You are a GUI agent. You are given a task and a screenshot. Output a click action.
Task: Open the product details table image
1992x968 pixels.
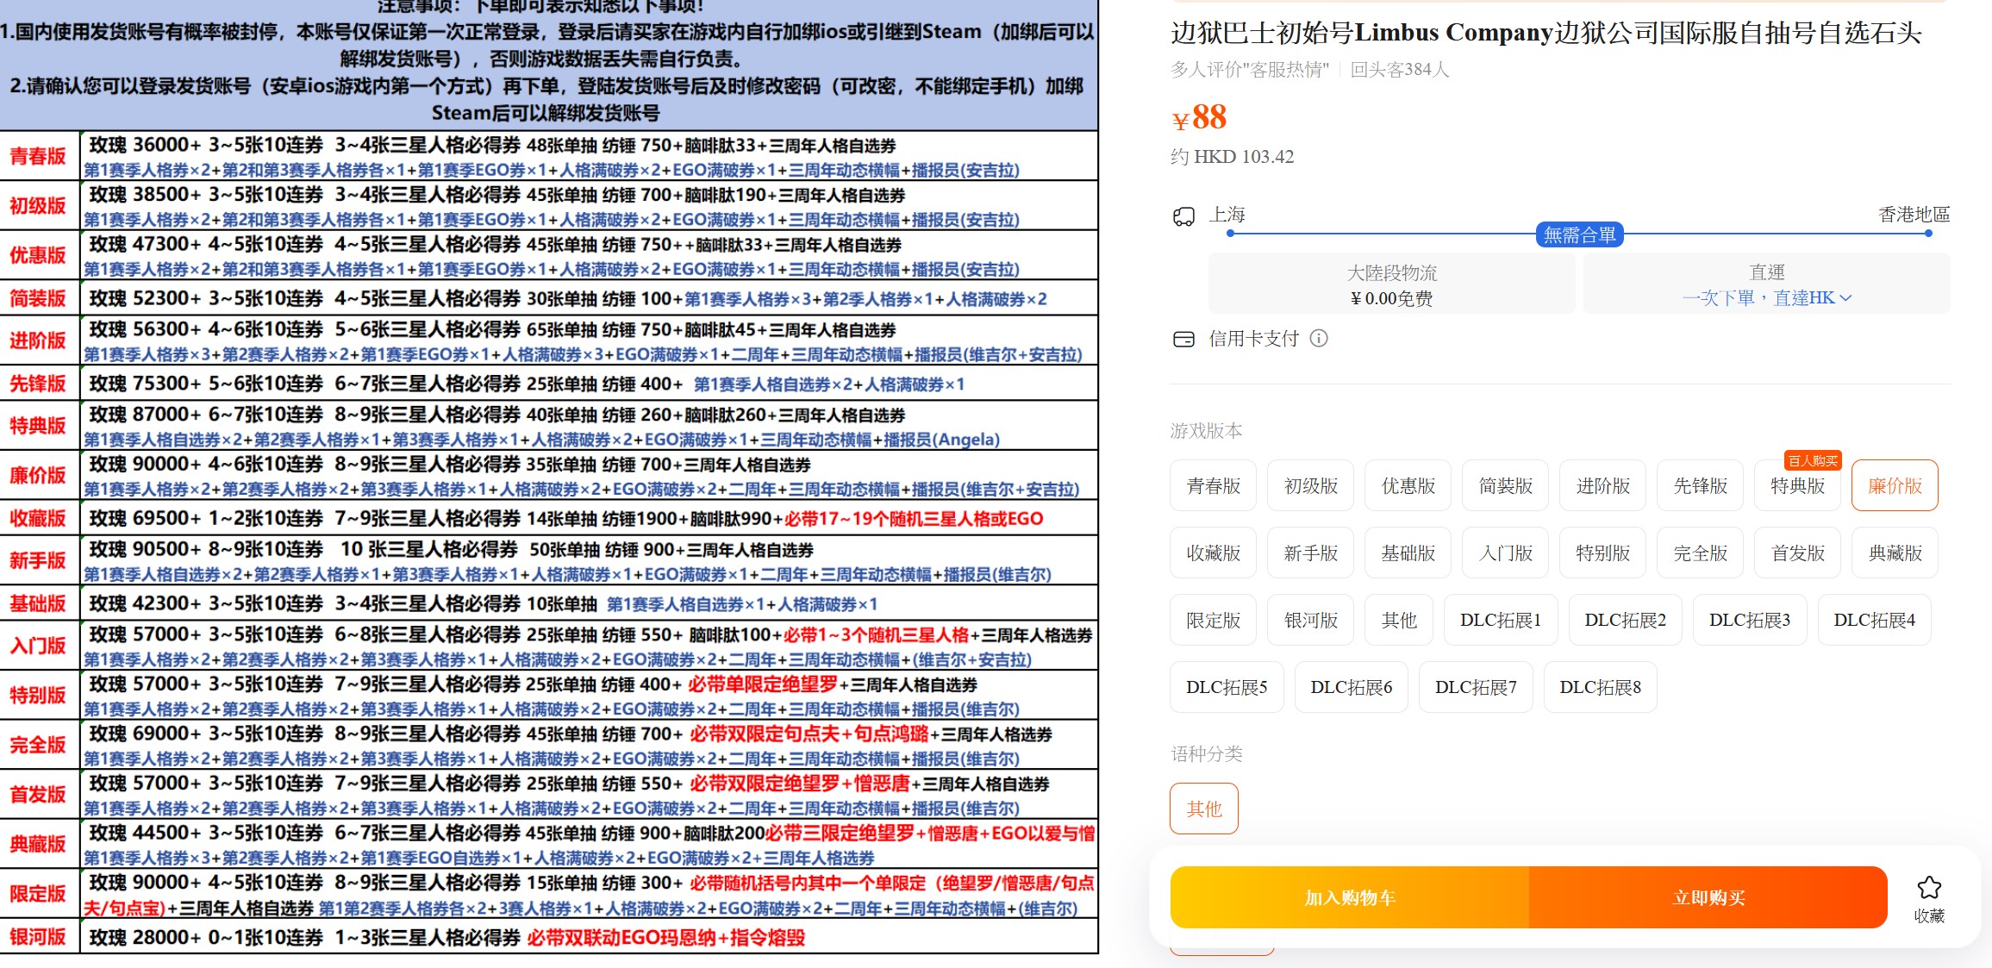tap(549, 477)
